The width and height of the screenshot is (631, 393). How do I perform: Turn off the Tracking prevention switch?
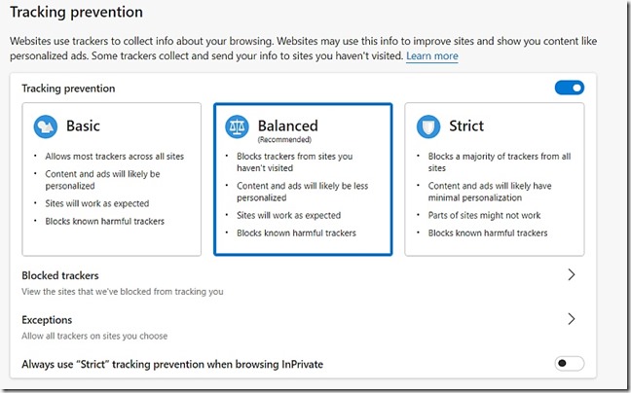pos(569,89)
